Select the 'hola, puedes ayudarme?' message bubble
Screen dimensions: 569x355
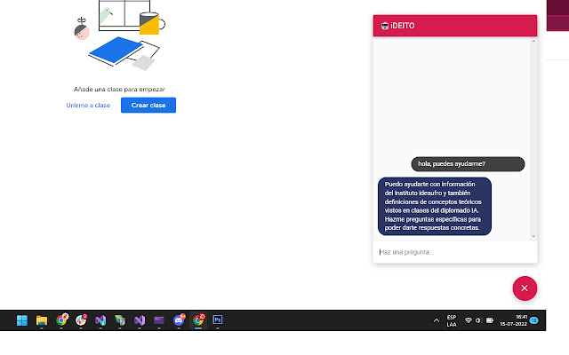468,164
